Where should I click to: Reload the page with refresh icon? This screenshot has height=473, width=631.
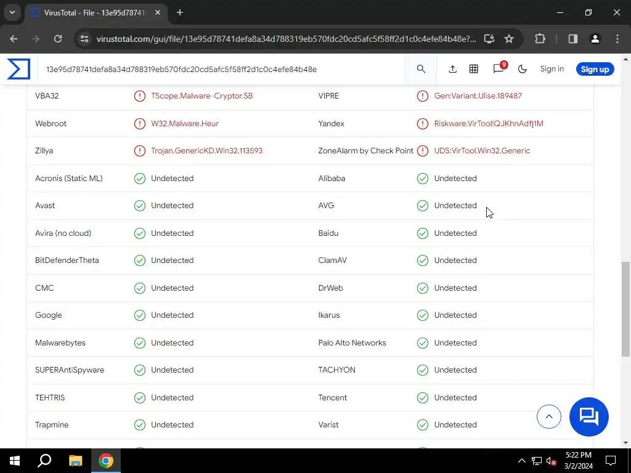coord(58,39)
